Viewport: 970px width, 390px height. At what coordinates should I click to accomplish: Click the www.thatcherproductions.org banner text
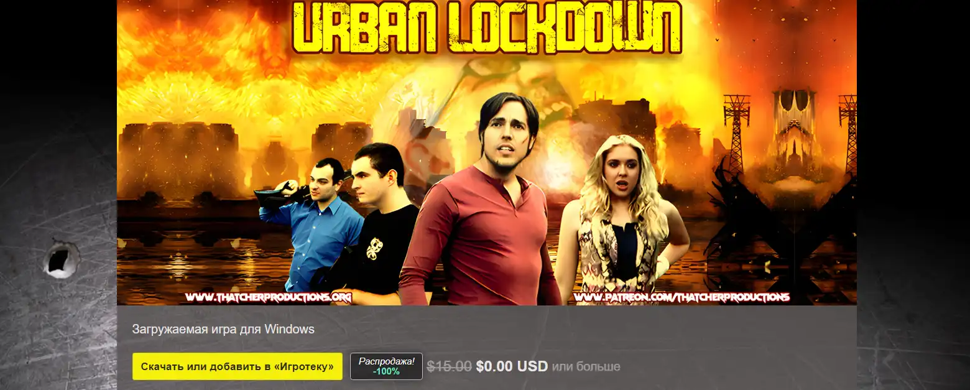pyautogui.click(x=269, y=297)
